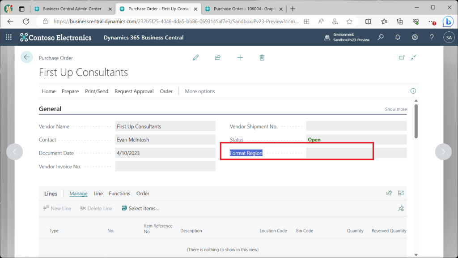Click the Vendor Invoice No. field
458x258 pixels.
[x=165, y=167]
